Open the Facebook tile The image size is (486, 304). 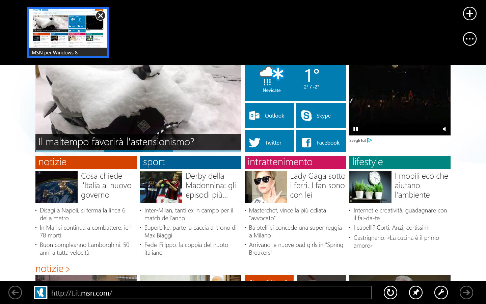321,141
